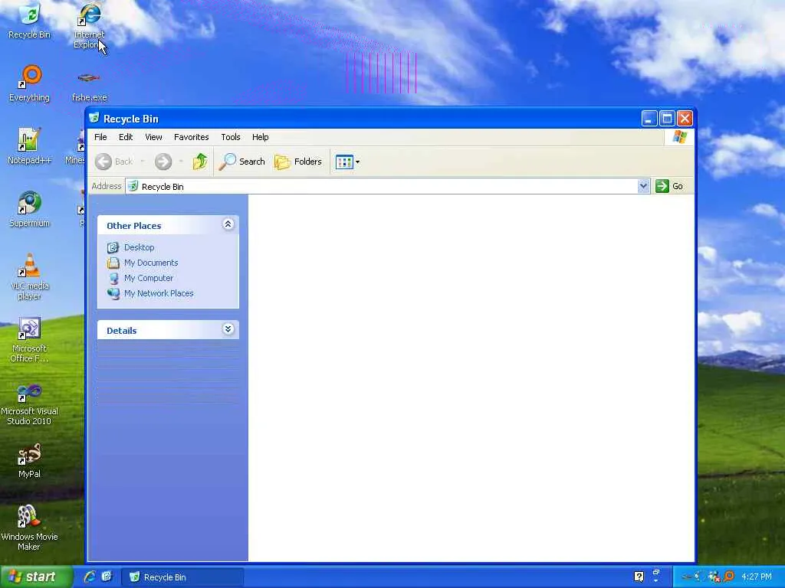Image resolution: width=785 pixels, height=588 pixels.
Task: Click the green Forward arrow button
Action: pos(163,162)
